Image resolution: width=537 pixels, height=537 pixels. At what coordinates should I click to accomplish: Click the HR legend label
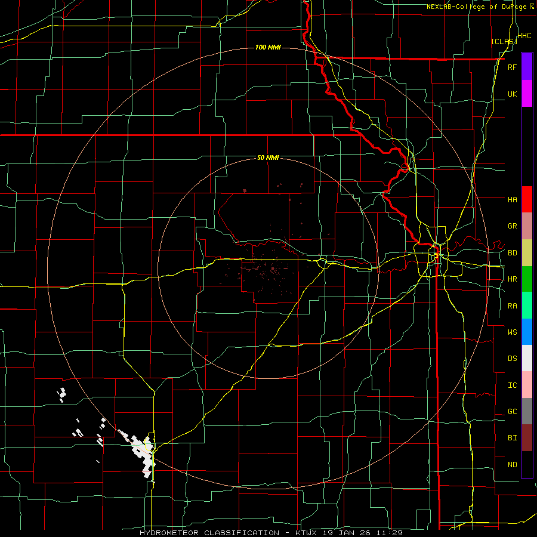coord(512,279)
